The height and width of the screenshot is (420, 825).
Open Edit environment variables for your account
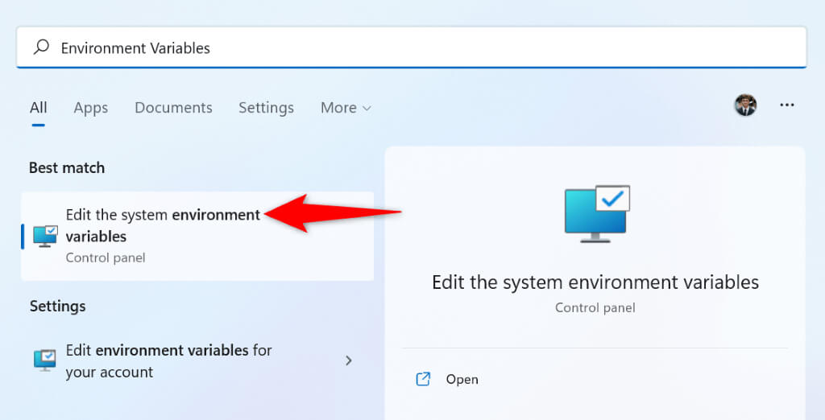coord(197,360)
